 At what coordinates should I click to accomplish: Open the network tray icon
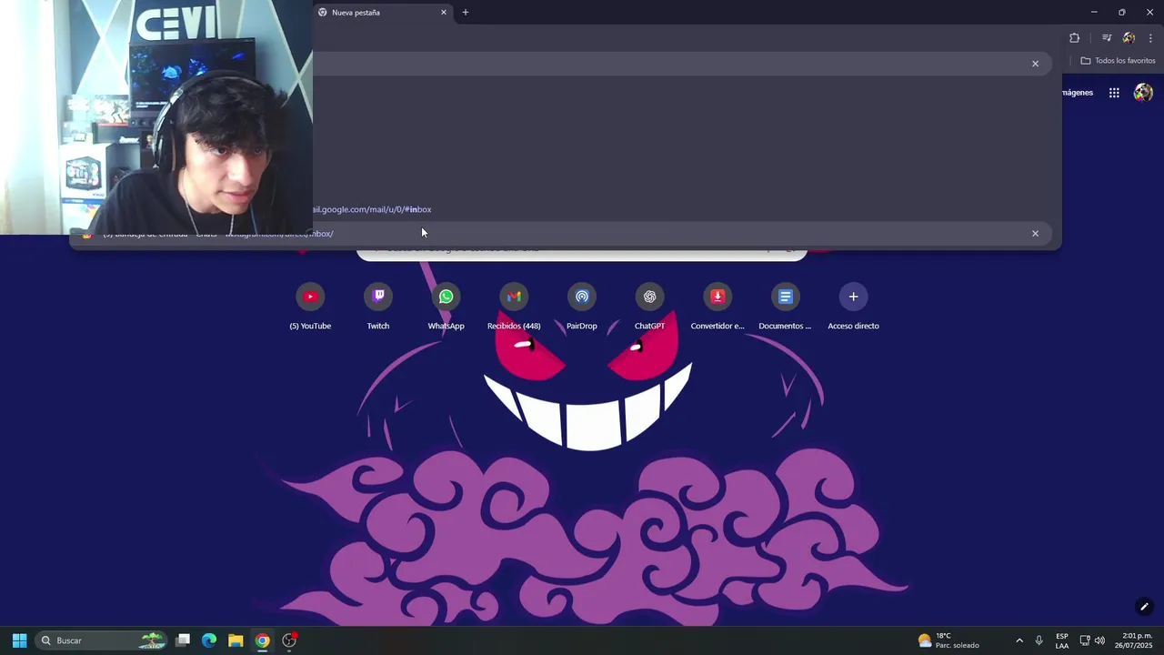(1085, 640)
